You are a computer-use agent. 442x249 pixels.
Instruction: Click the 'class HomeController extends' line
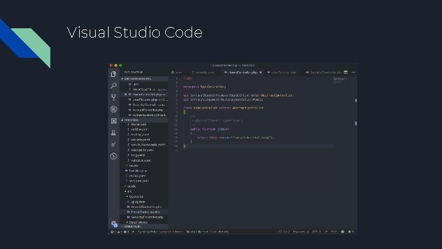(223, 108)
